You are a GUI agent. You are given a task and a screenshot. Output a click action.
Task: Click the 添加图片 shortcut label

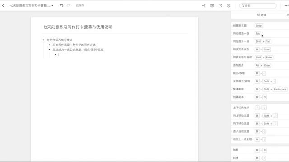(x=238, y=65)
